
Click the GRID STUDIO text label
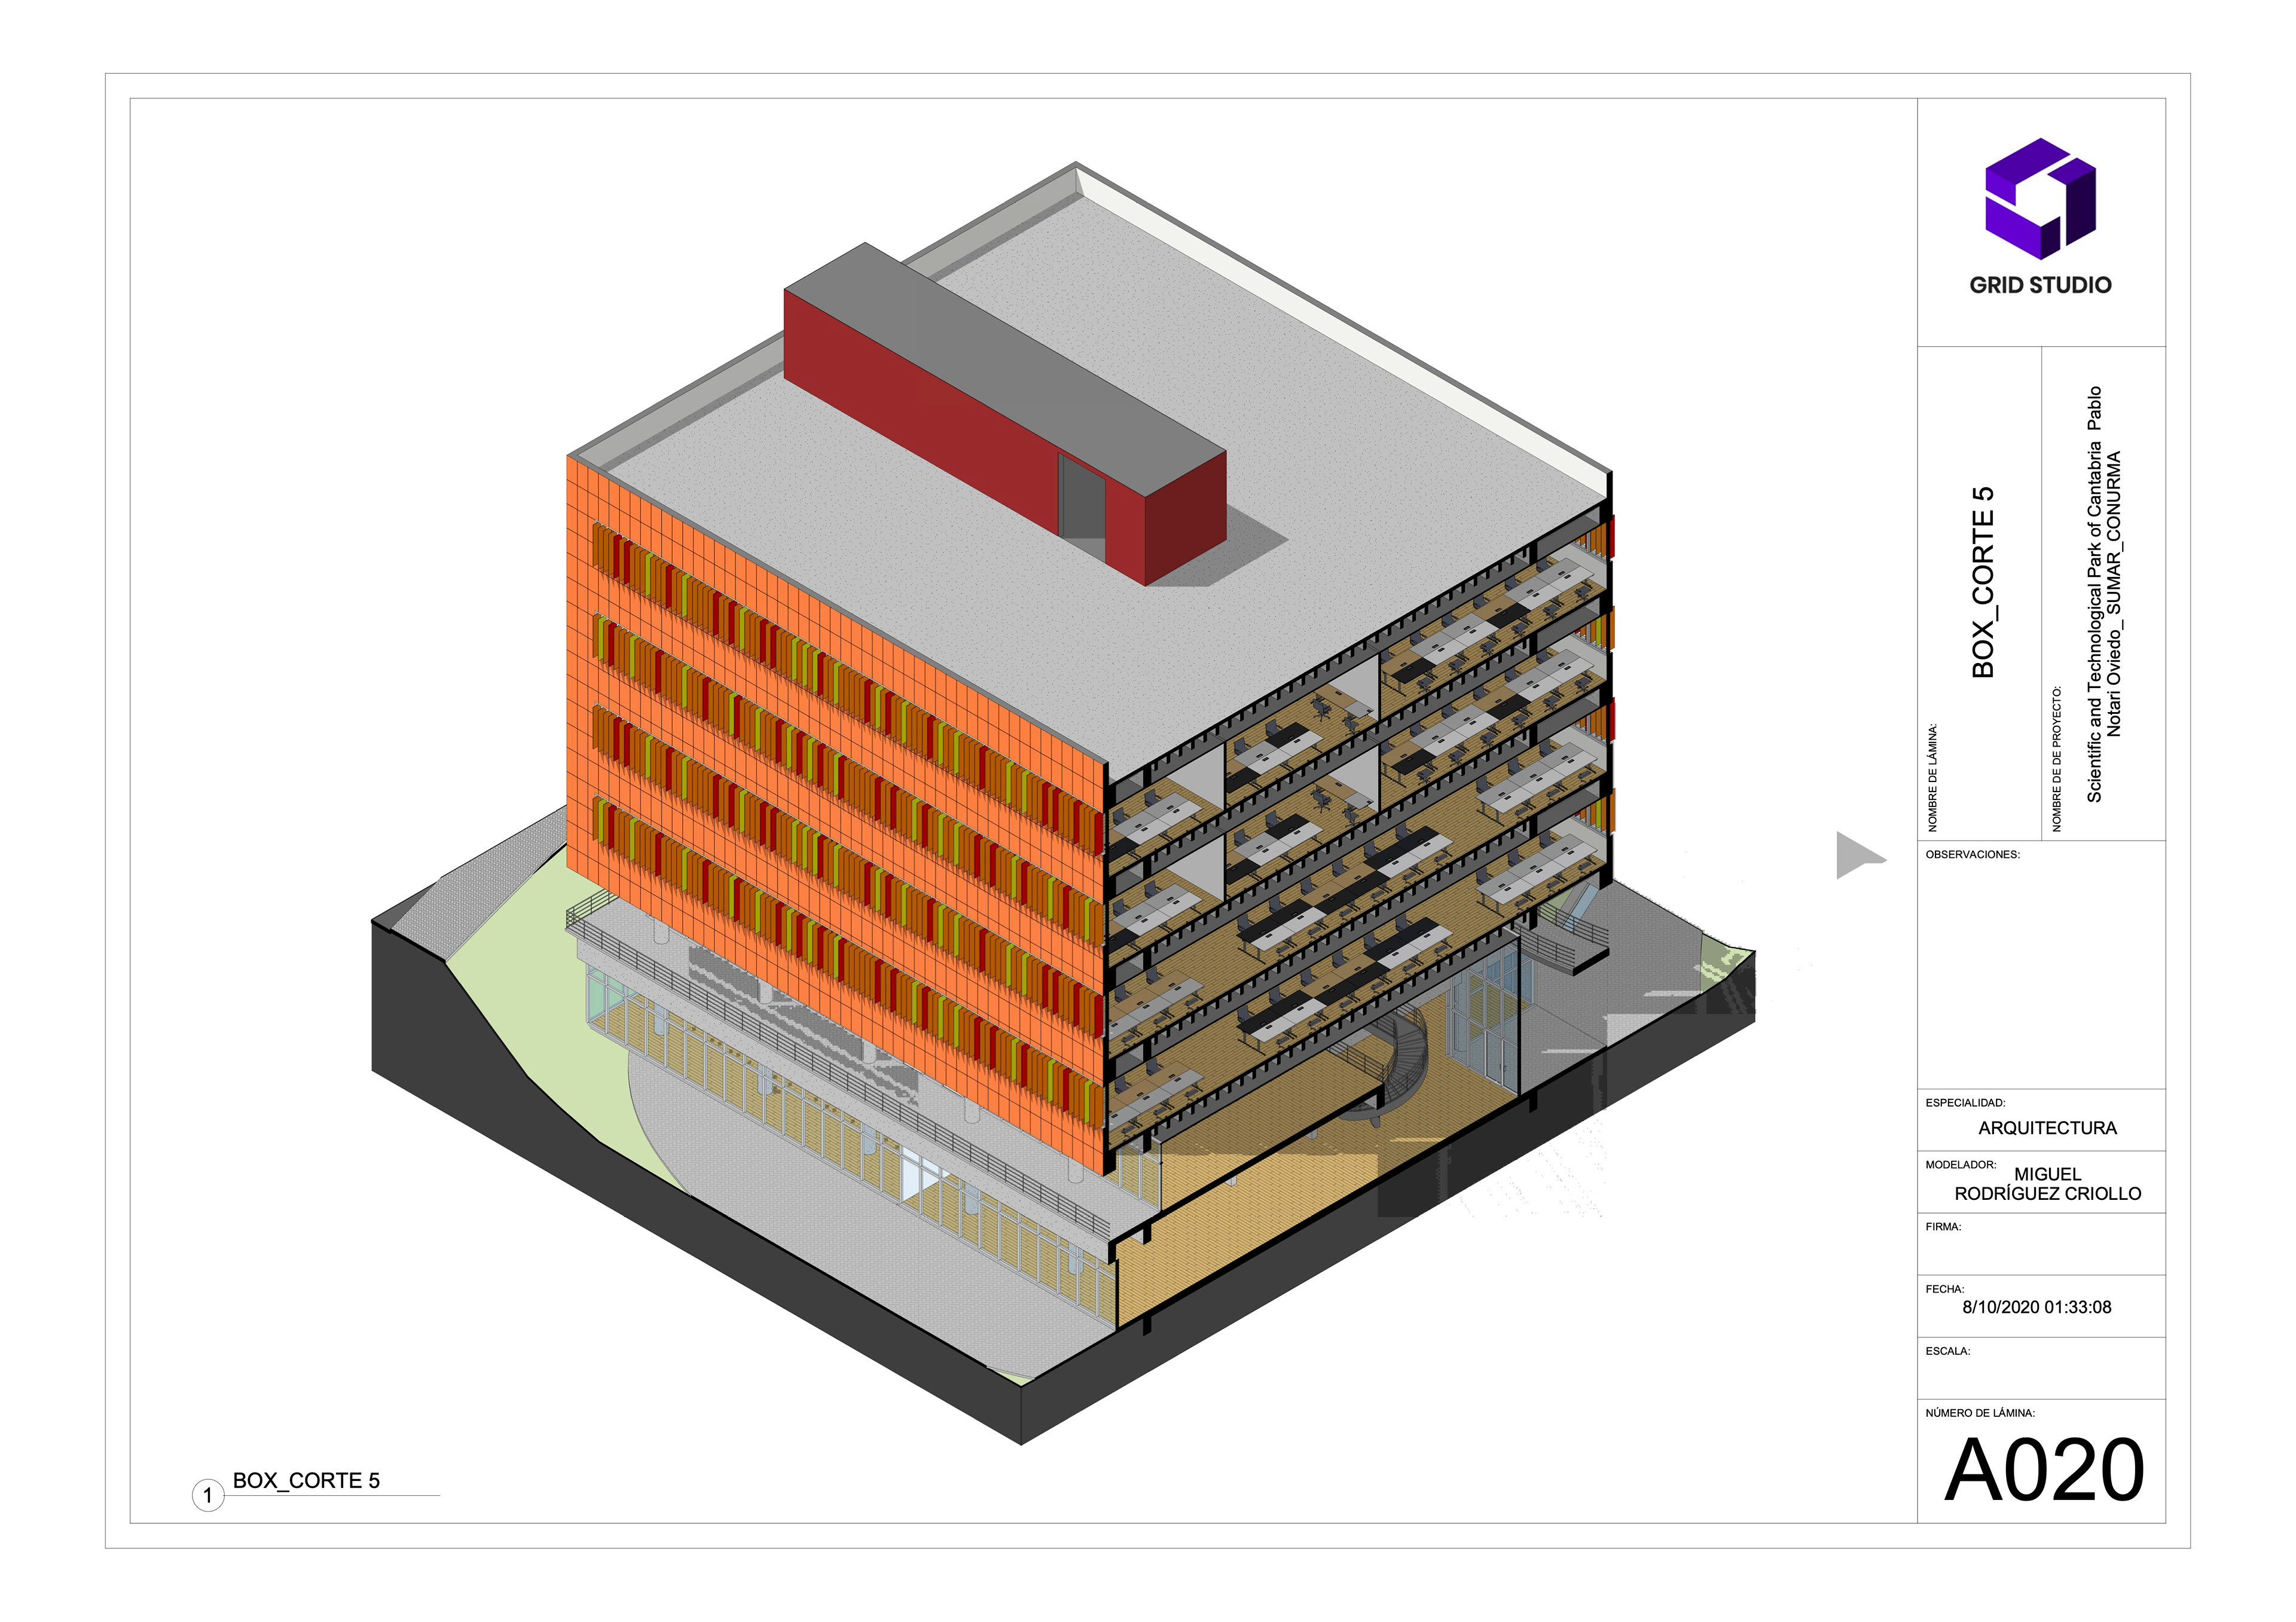click(2040, 285)
